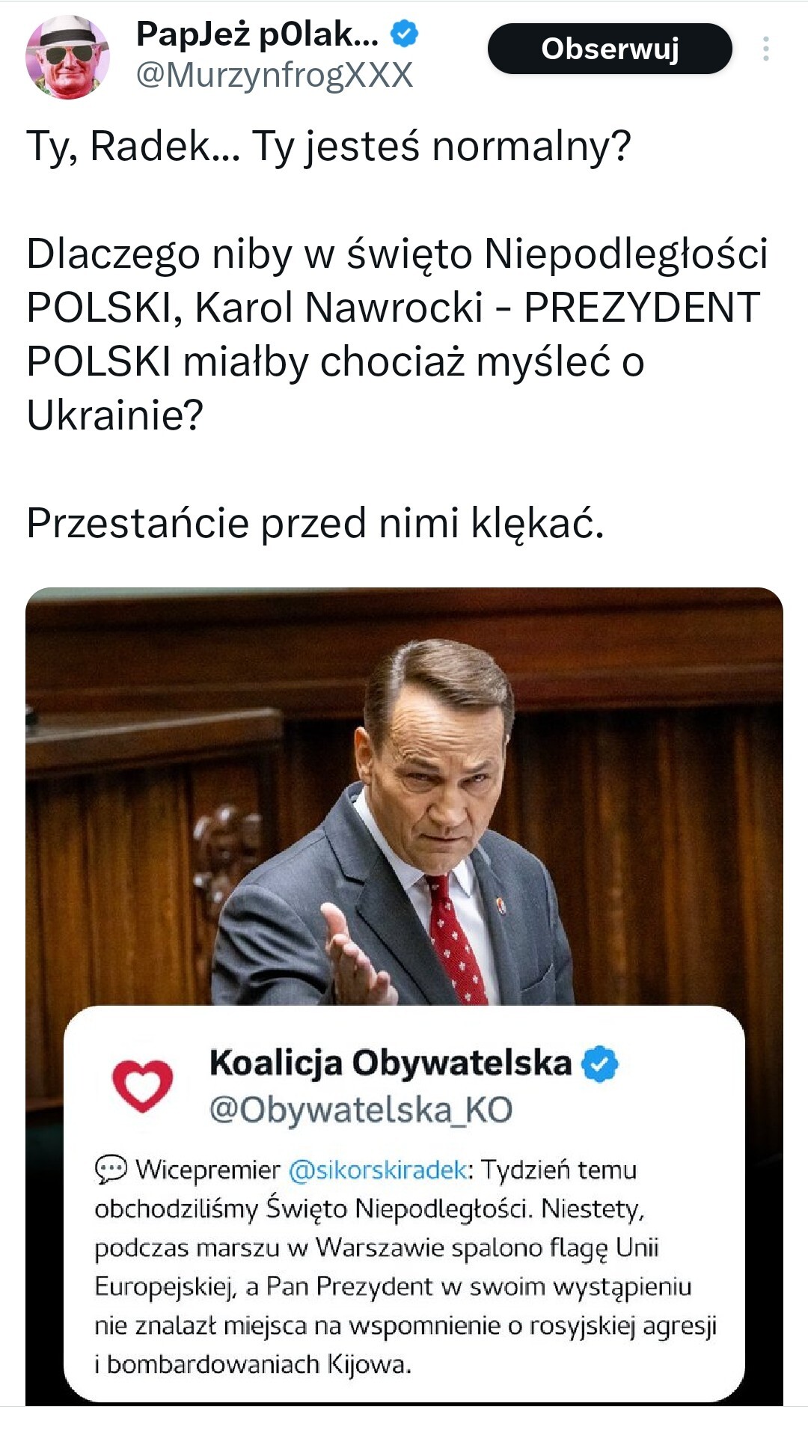Click the Koalicja Obywatelska account name
Viewport: 808px width, 1433px height.
pyautogui.click(x=390, y=1063)
